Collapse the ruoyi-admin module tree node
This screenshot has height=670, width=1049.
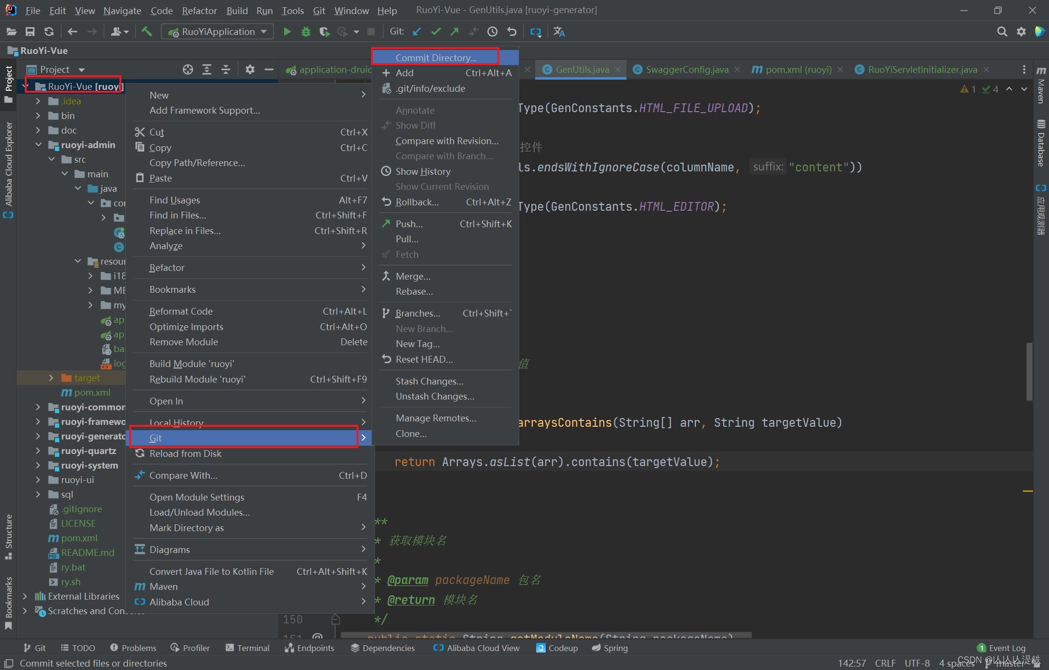(38, 145)
